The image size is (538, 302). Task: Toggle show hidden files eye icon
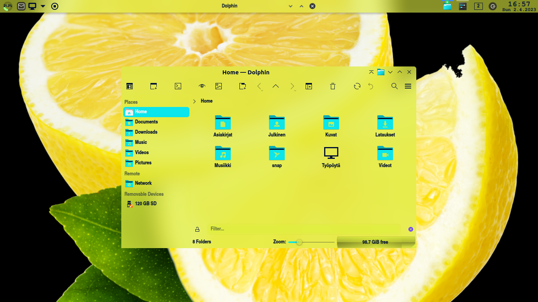[202, 86]
